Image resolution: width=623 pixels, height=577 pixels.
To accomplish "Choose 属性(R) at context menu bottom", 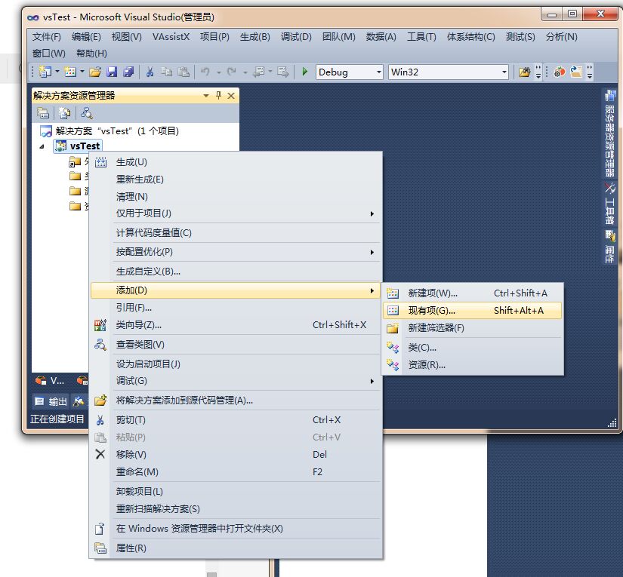I will coord(236,548).
